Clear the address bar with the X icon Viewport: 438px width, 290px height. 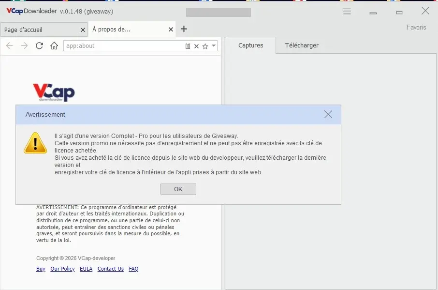[196, 46]
